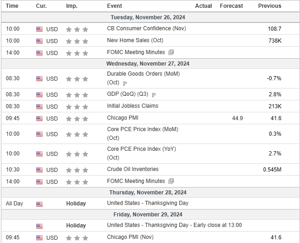The image size is (300, 243).
Task: Click the Chicago PMI forecast value 44.9
Action: 238,118
